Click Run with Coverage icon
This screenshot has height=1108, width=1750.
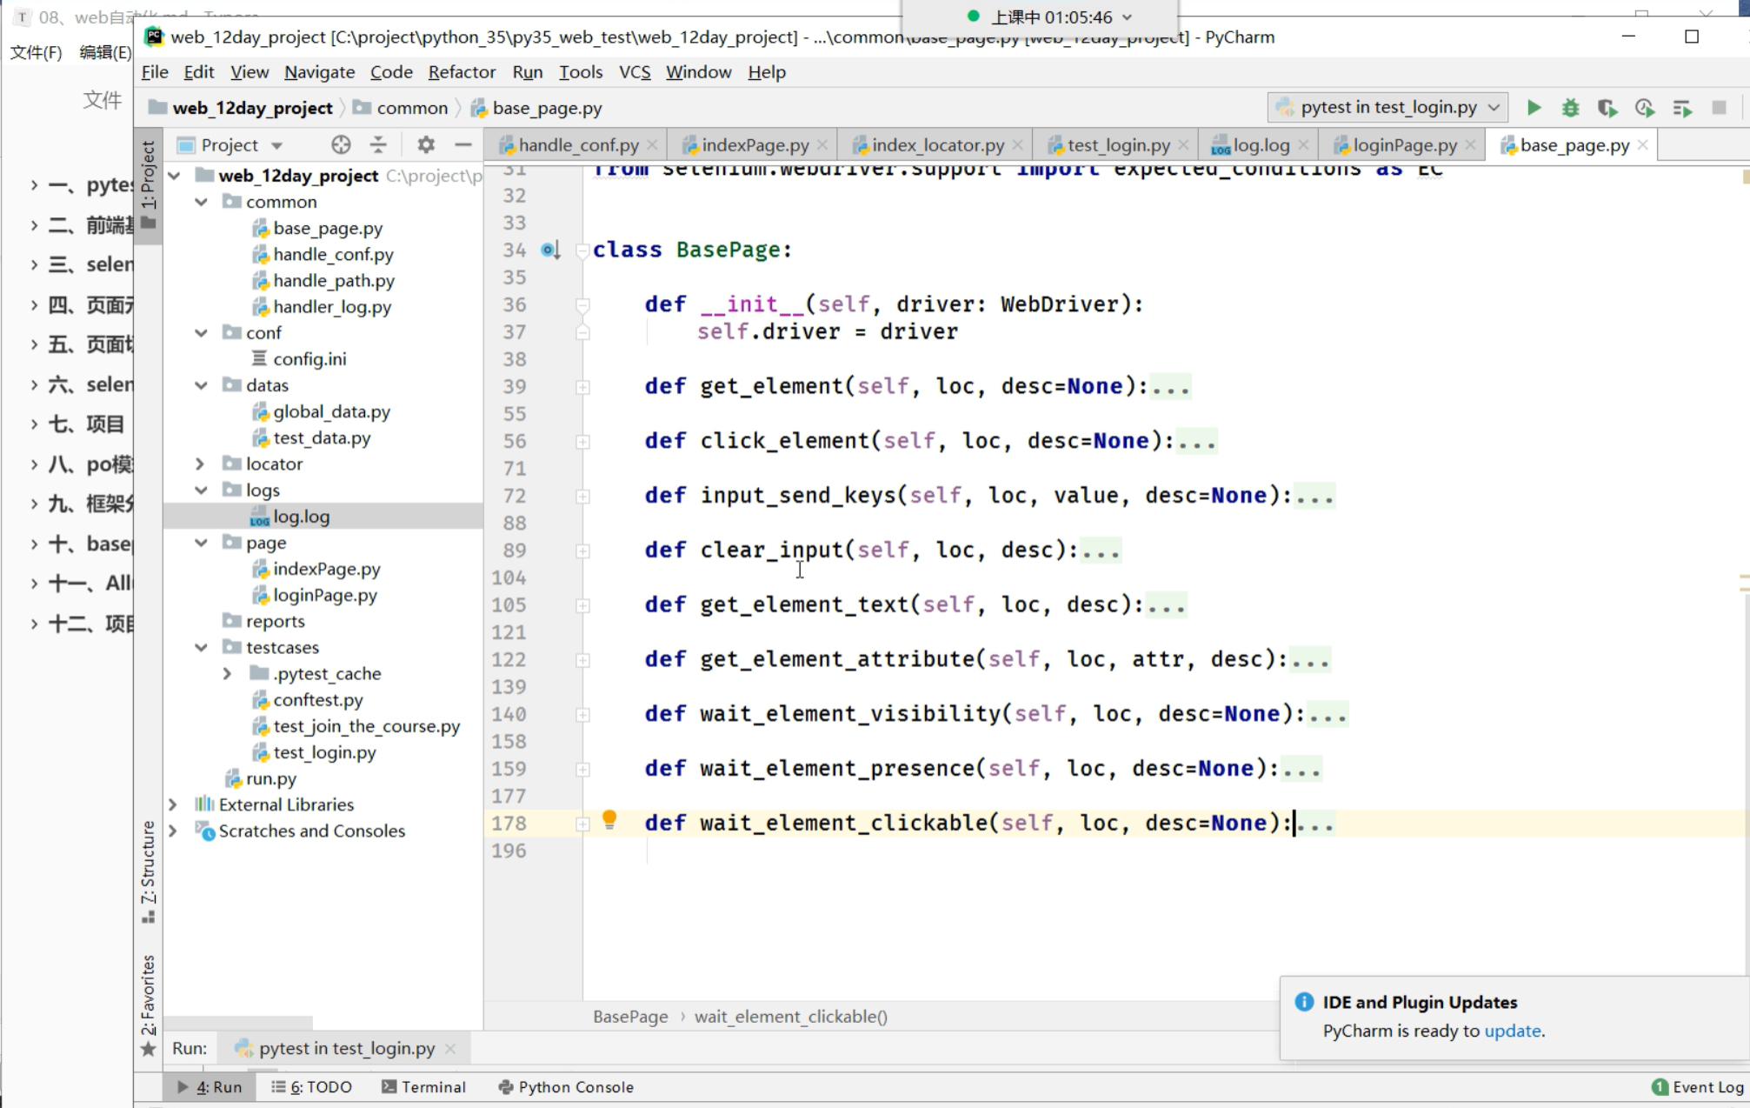click(x=1607, y=108)
